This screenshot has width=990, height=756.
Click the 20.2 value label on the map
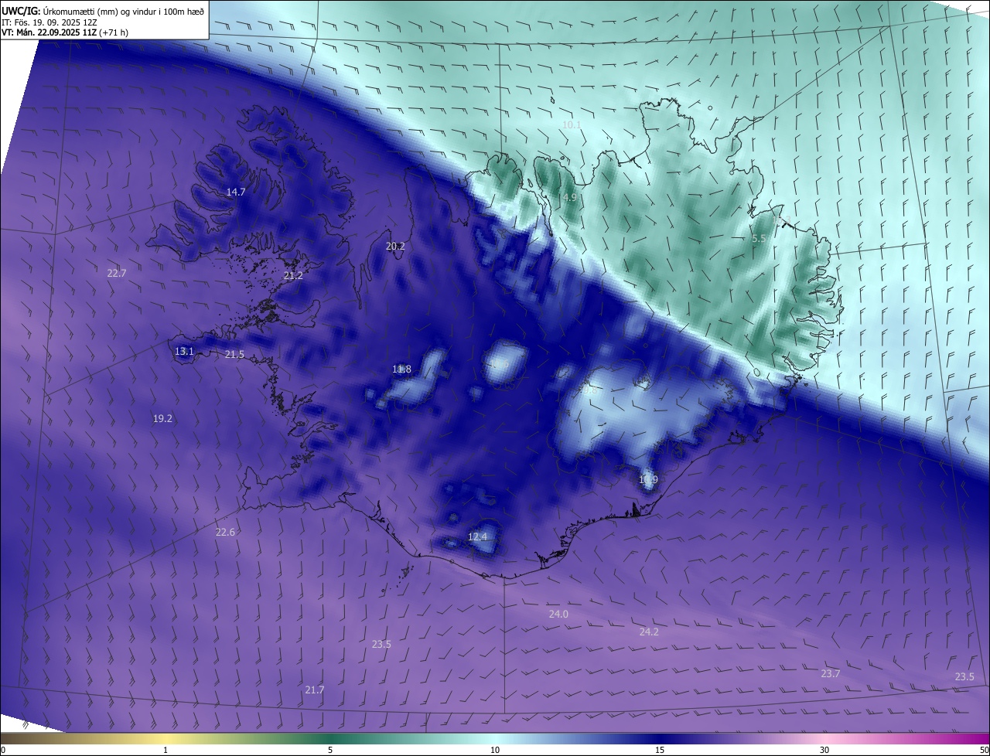point(395,246)
